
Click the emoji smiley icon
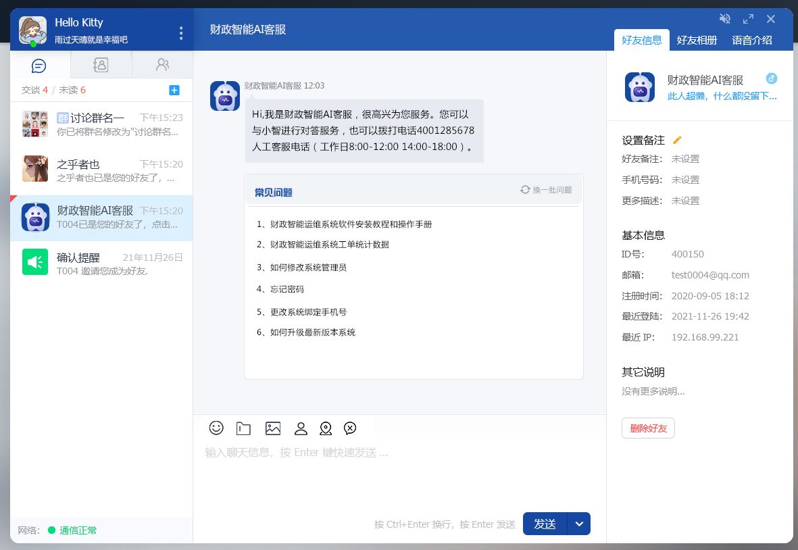tap(216, 428)
